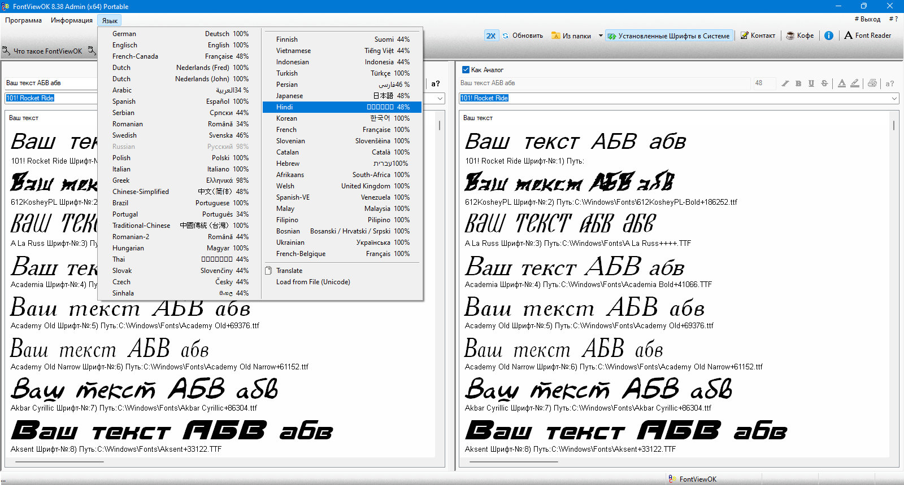
Task: Open font color icon in right pane
Action: (x=842, y=83)
